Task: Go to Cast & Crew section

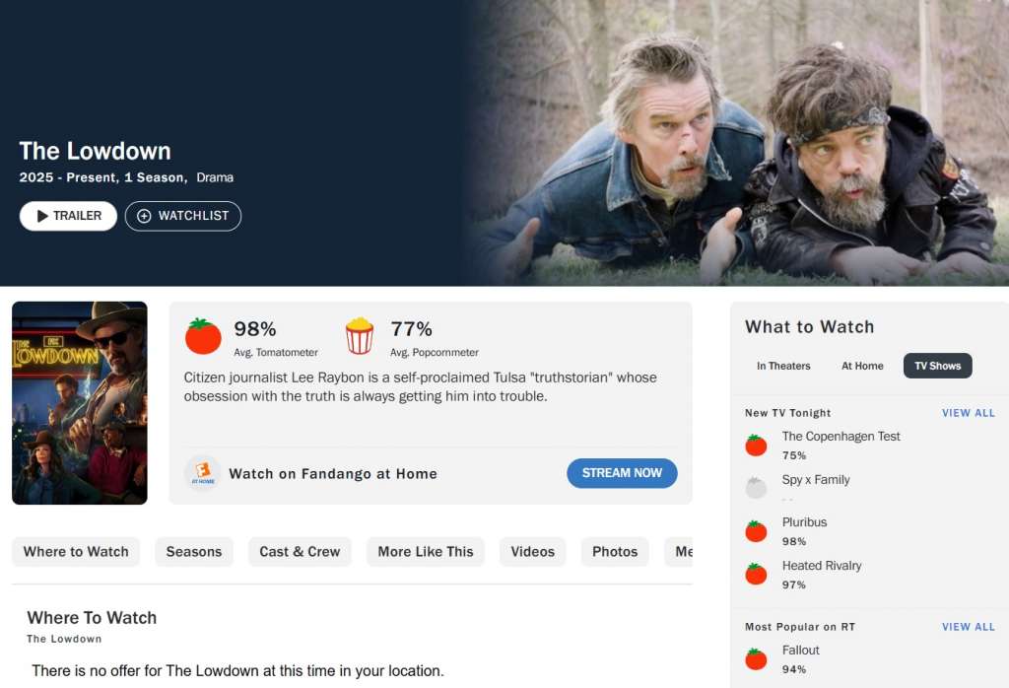Action: pos(300,552)
